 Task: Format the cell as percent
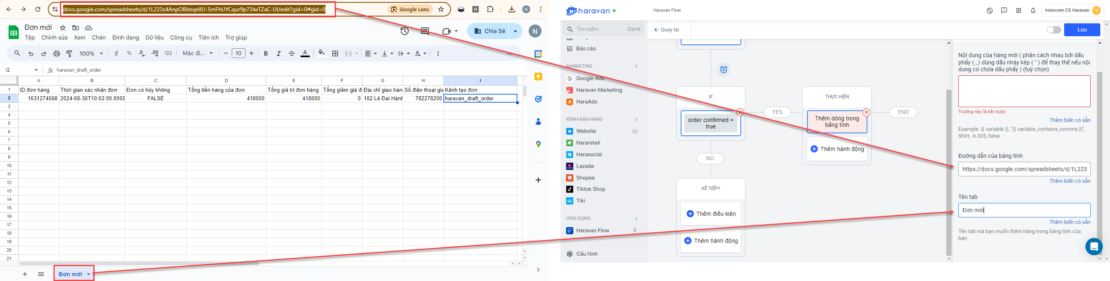click(x=129, y=54)
